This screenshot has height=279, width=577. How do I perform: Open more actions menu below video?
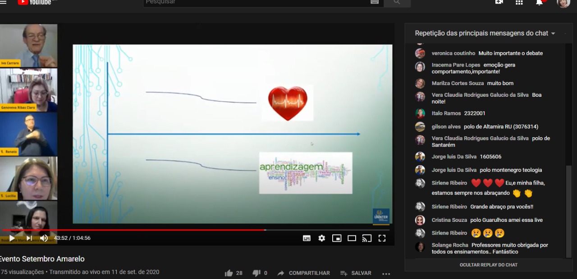coord(386,273)
